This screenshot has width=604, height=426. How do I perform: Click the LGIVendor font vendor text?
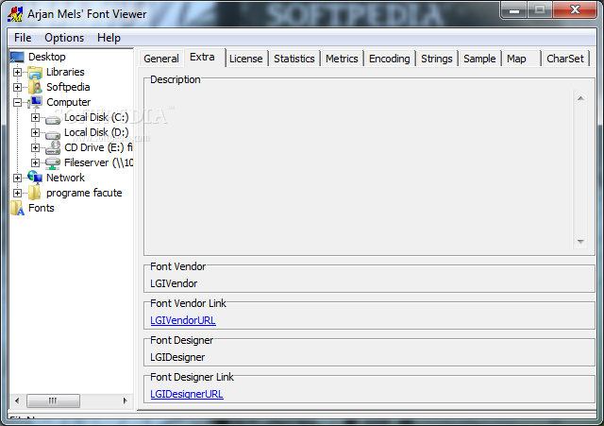click(x=174, y=283)
